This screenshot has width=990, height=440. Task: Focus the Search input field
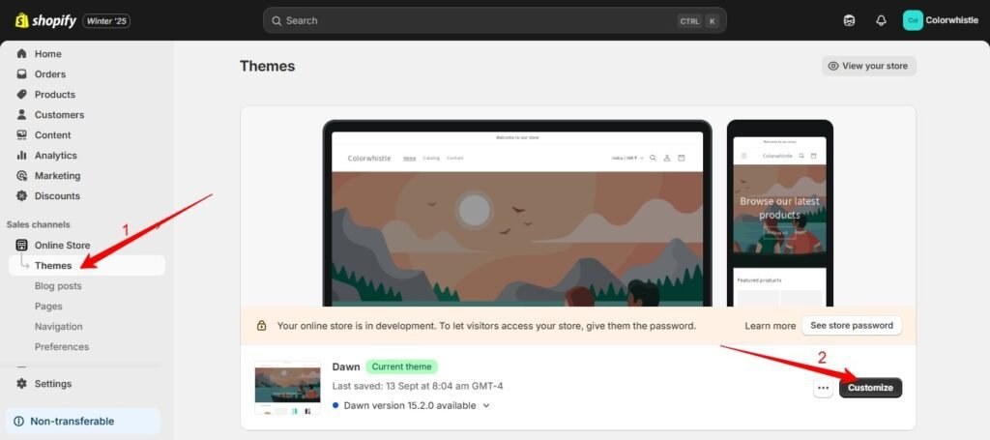[494, 20]
